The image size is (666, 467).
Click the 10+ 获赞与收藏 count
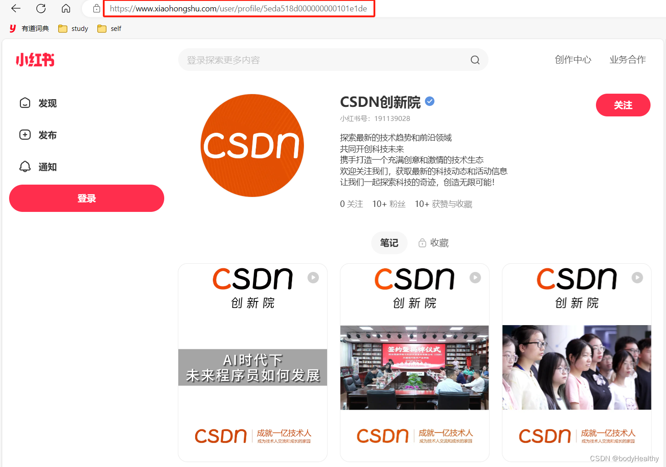(444, 204)
